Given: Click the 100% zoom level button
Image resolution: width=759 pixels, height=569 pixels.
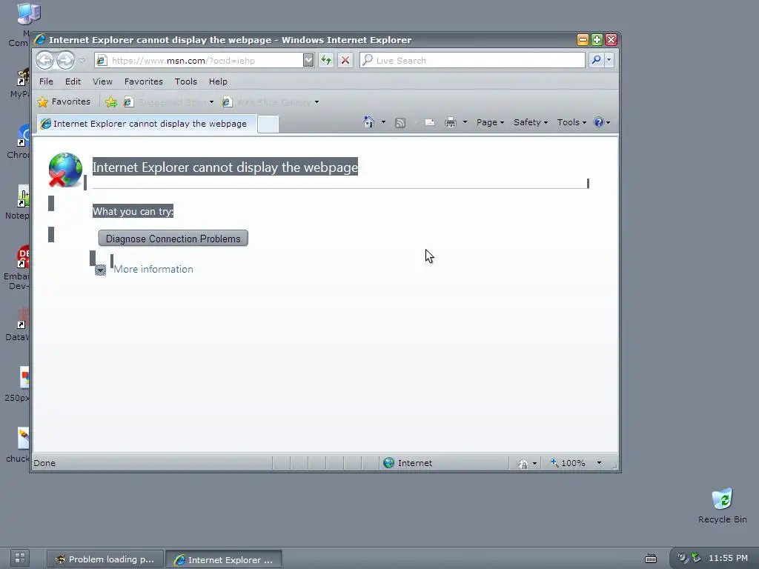Looking at the screenshot, I should pos(567,463).
